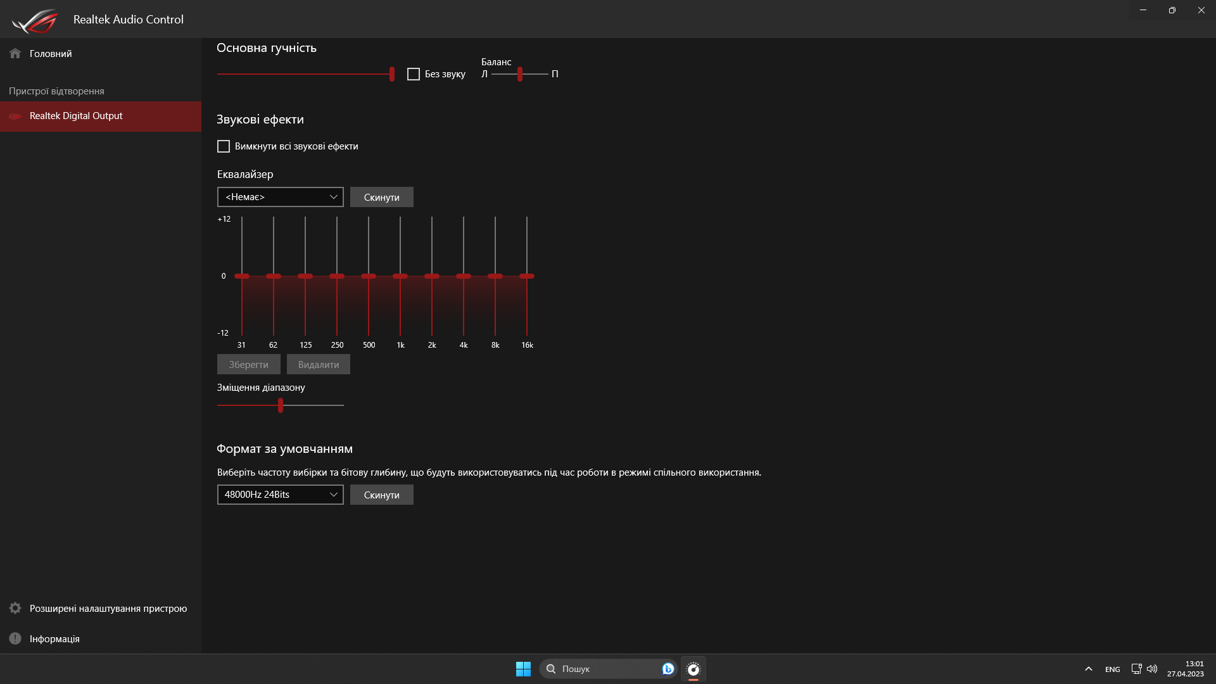Click the 16k equalizer band handle
1216x684 pixels.
pos(527,276)
